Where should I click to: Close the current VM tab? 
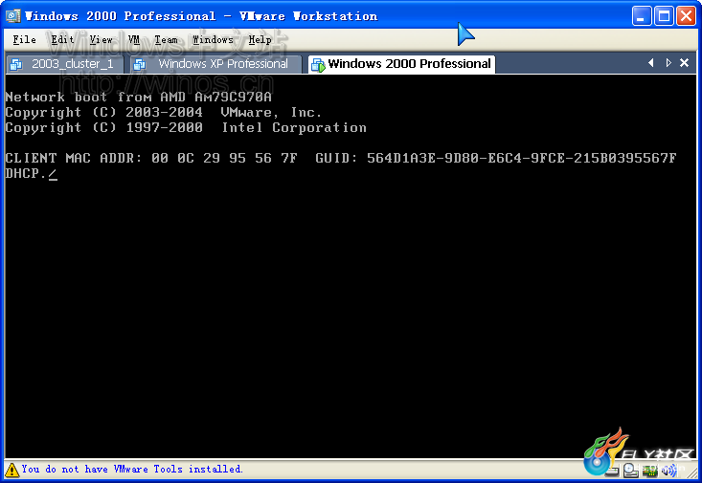tap(684, 63)
